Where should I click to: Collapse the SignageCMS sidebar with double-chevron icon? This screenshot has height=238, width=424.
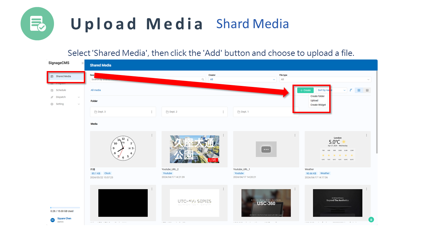point(82,63)
